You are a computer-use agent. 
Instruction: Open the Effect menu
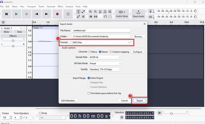click(60, 6)
